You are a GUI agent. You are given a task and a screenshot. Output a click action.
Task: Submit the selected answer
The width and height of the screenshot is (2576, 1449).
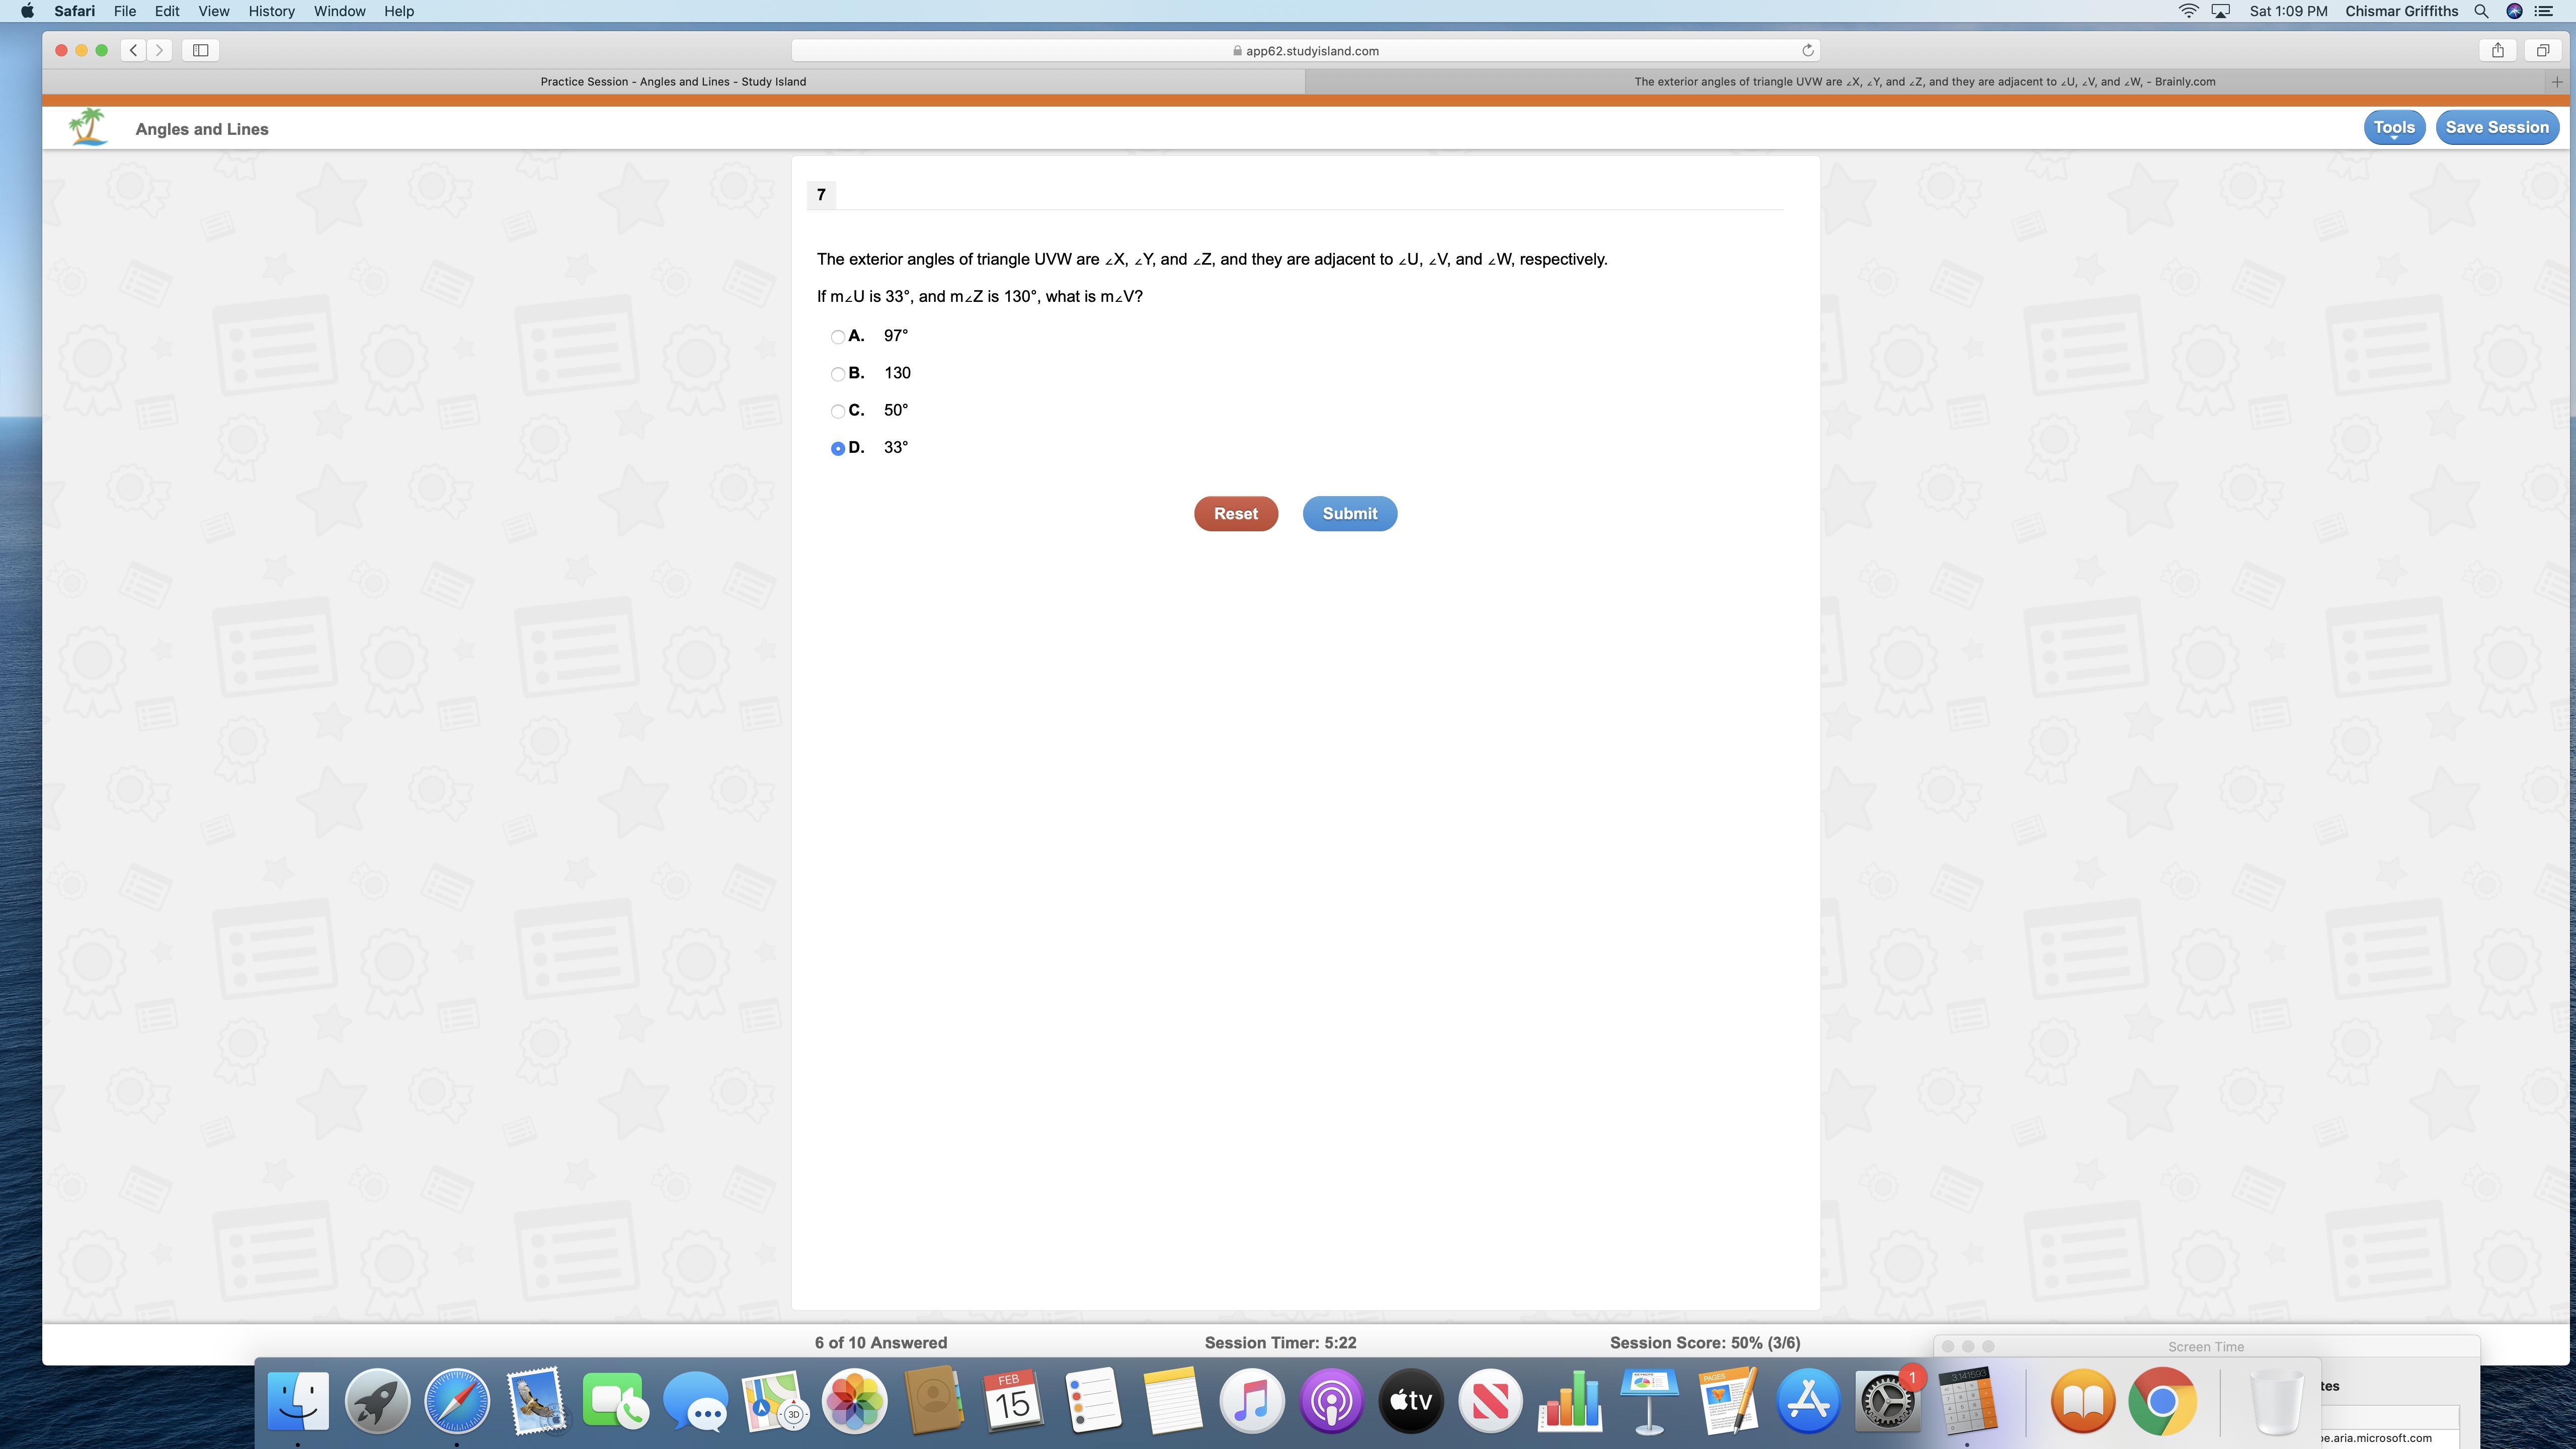pos(1349,513)
